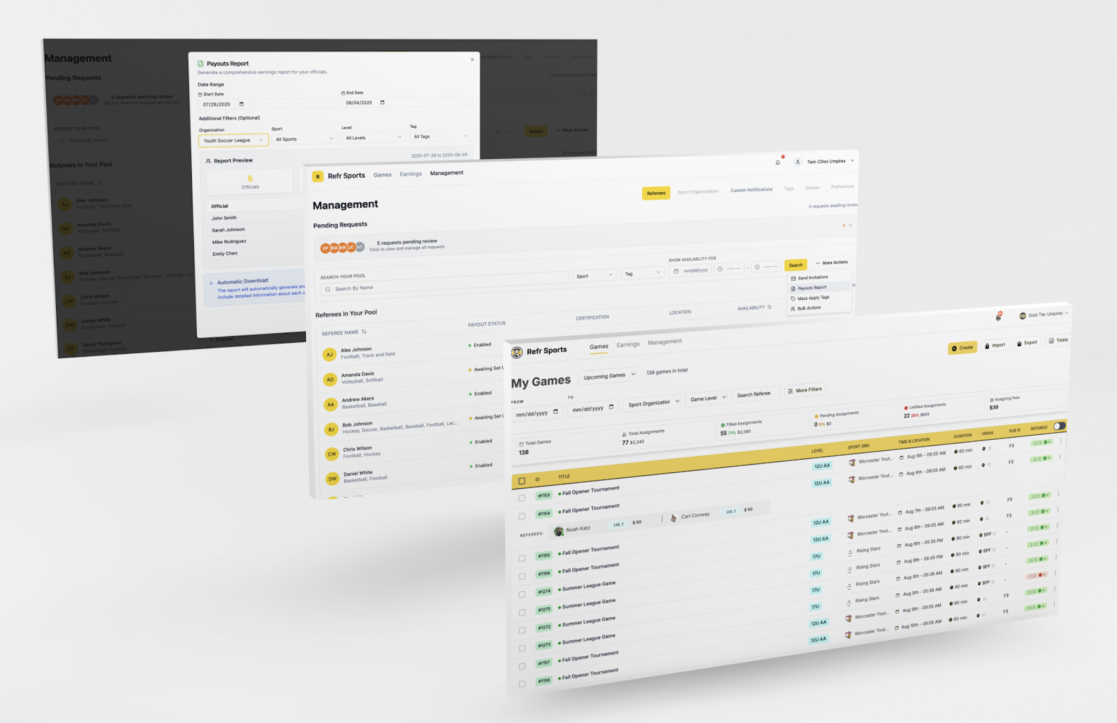Screen dimensions: 1117x723
Task: Click yellow Search button in Twin Cities Umpires window
Action: tap(796, 265)
